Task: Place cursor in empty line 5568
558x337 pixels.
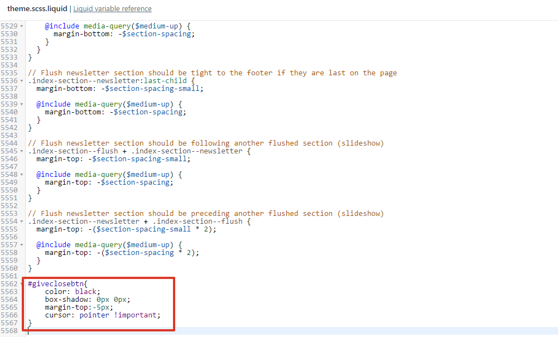Action: point(292,331)
